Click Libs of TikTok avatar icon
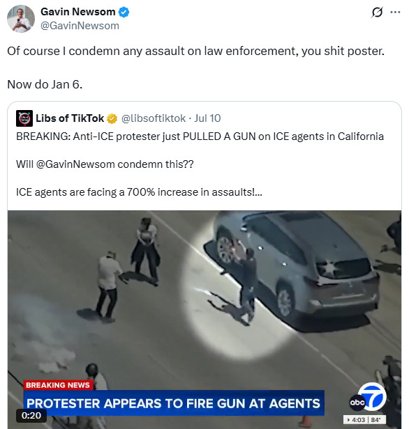Viewport: 409px width, 429px height. (24, 118)
